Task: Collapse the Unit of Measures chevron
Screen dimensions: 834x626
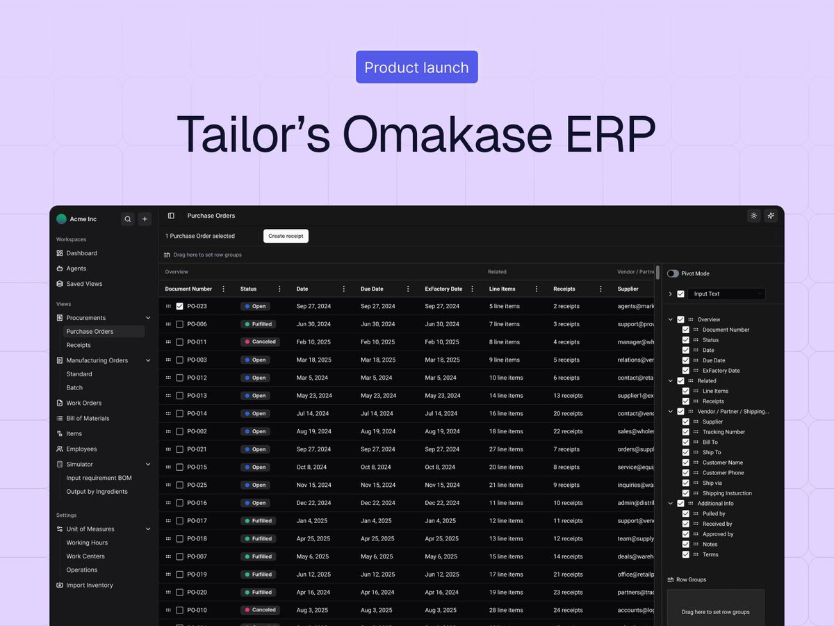Action: tap(148, 529)
